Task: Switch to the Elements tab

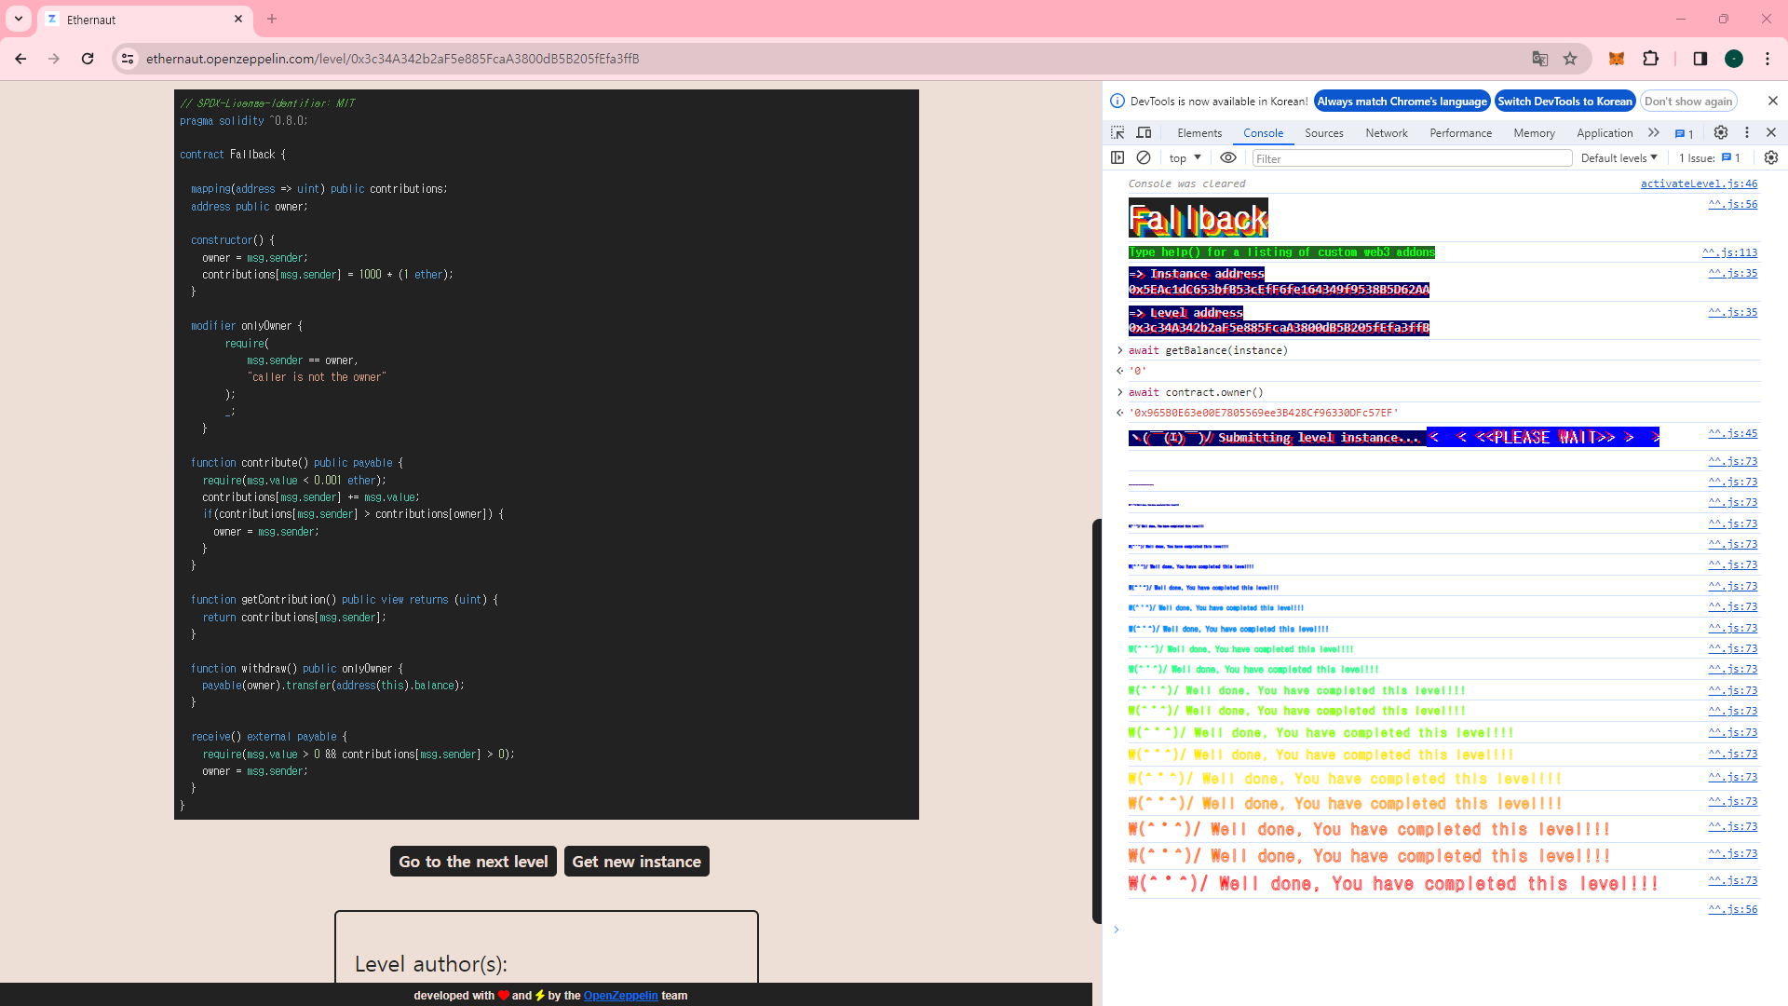Action: [x=1199, y=133]
